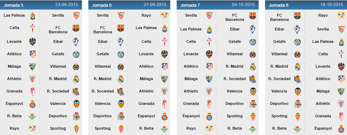
Task: Click Real Madrid crest in Jornada 6
Action: [x=121, y=79]
